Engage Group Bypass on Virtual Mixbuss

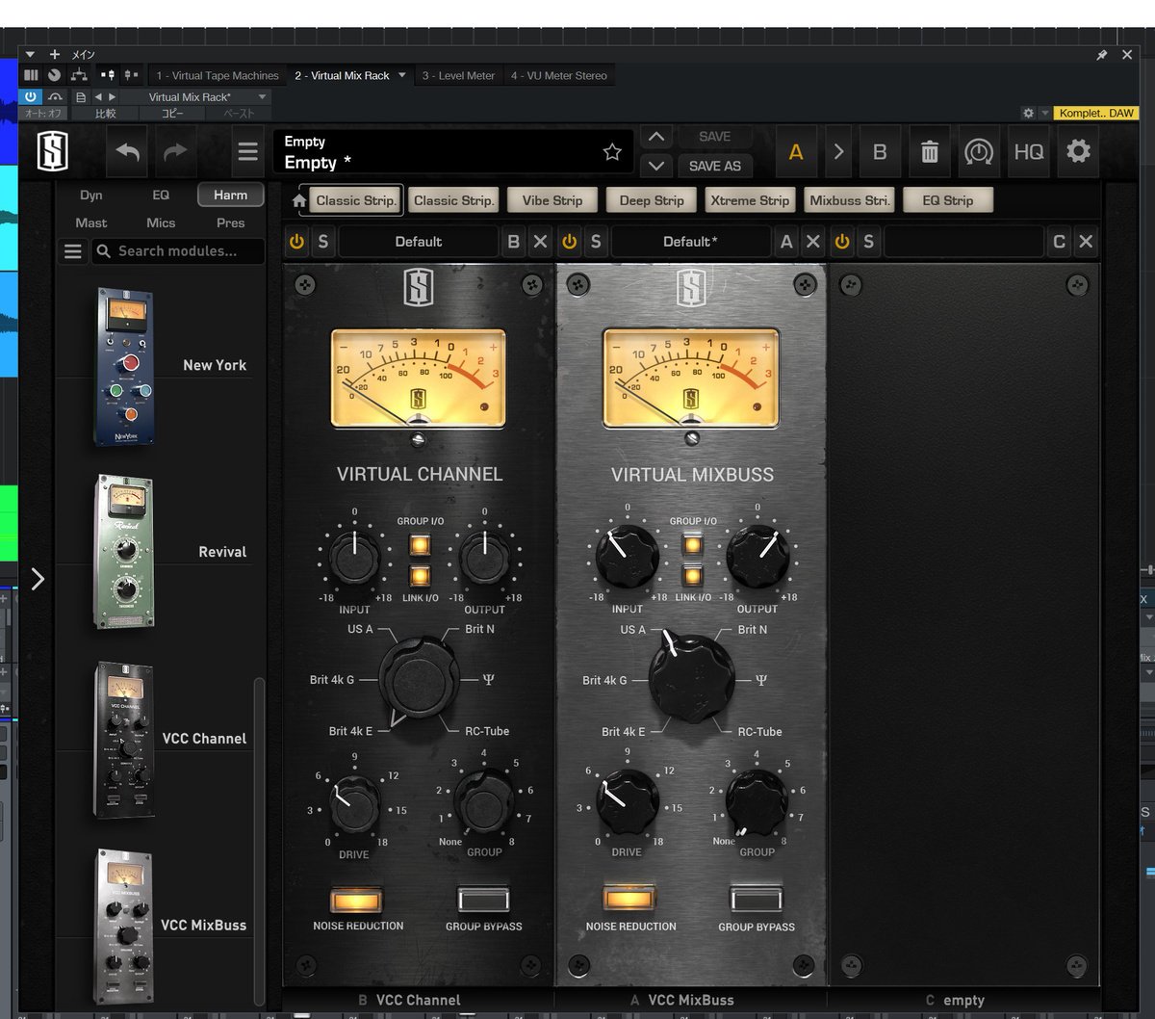[x=757, y=898]
